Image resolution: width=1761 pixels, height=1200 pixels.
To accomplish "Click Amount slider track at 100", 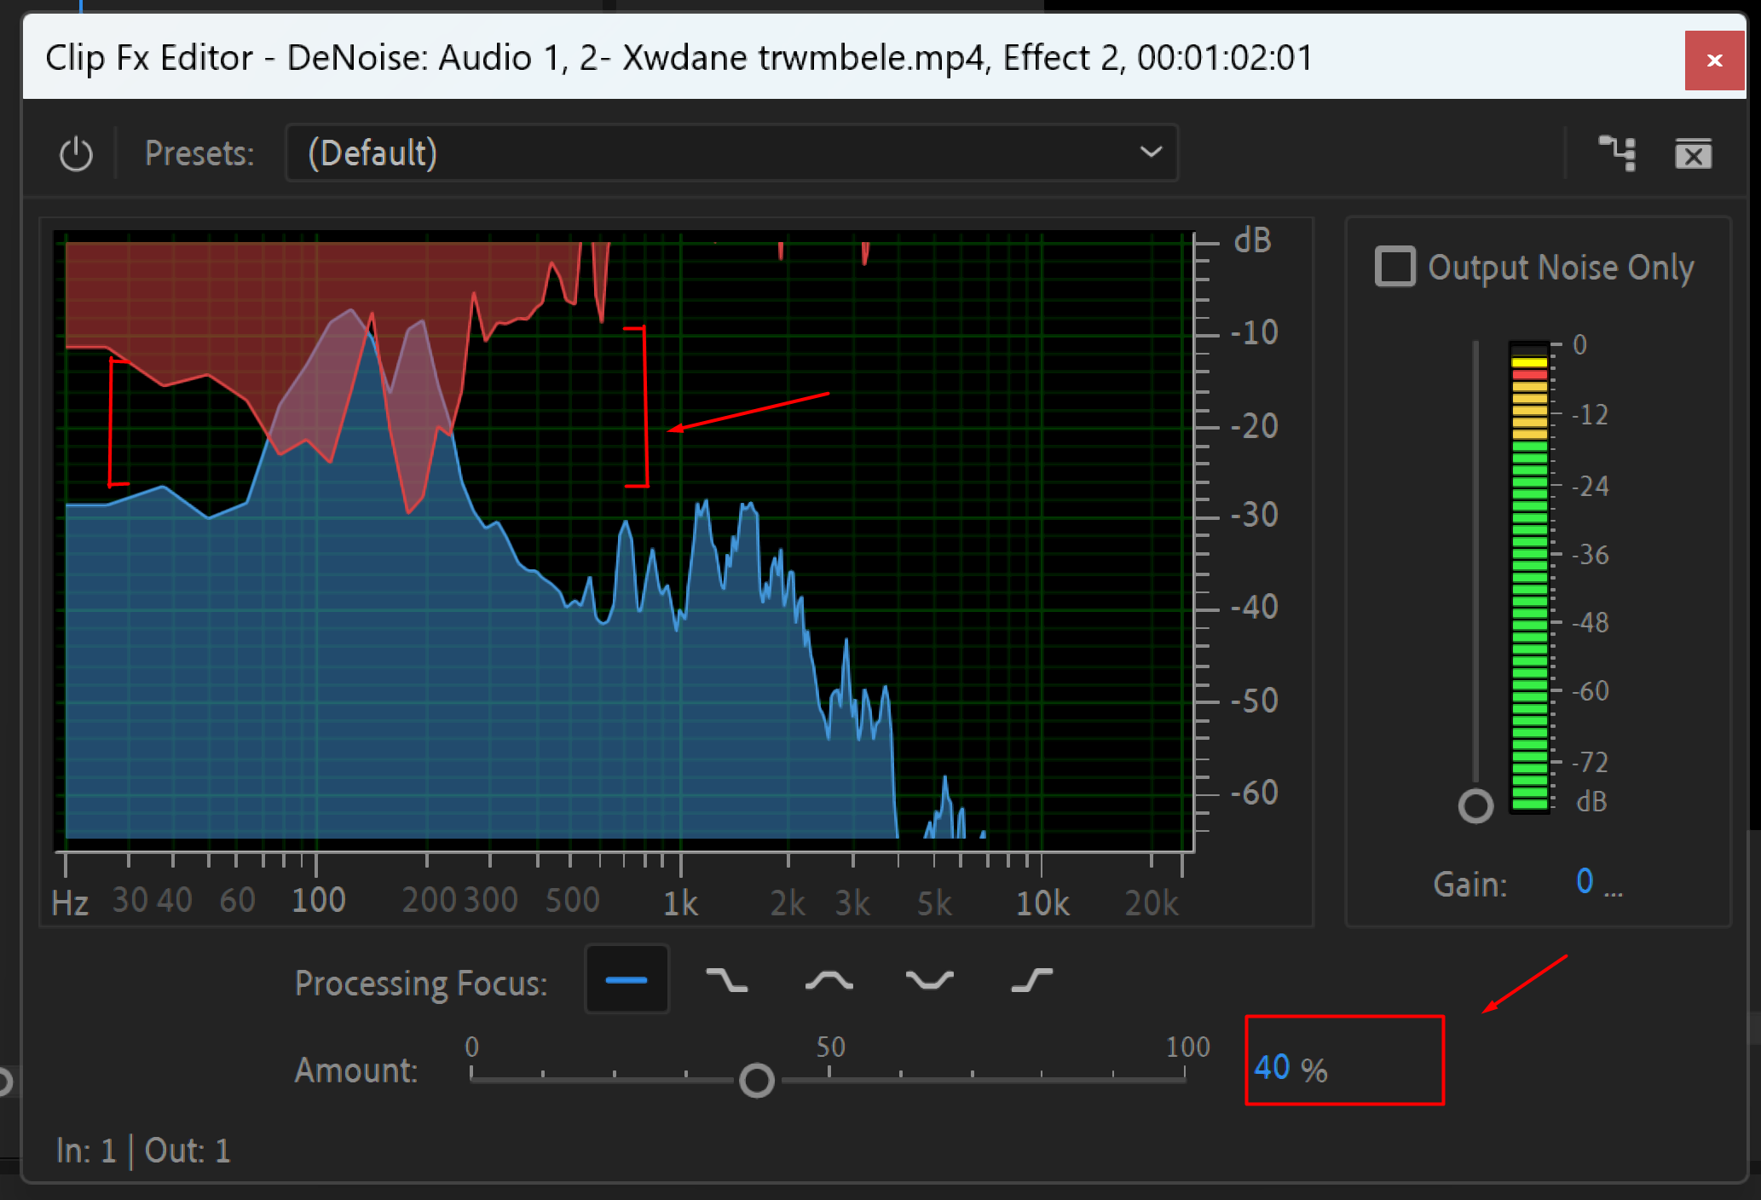I will (1184, 1080).
